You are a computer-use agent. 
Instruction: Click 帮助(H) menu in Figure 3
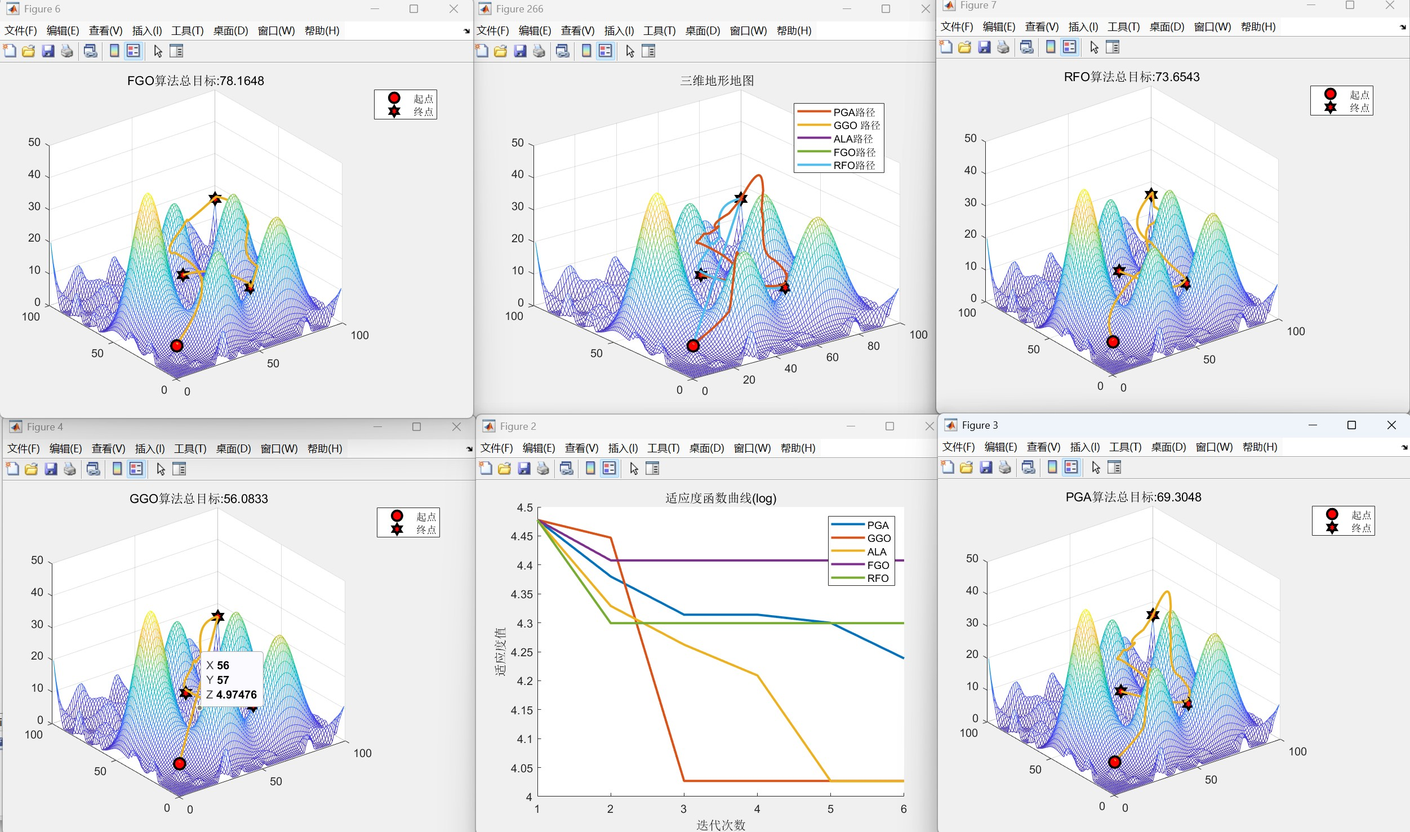coord(1260,447)
